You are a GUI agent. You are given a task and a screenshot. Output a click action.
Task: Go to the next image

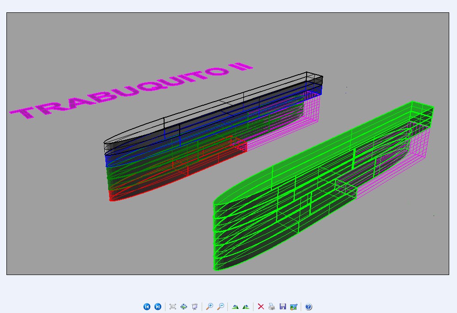click(x=158, y=307)
